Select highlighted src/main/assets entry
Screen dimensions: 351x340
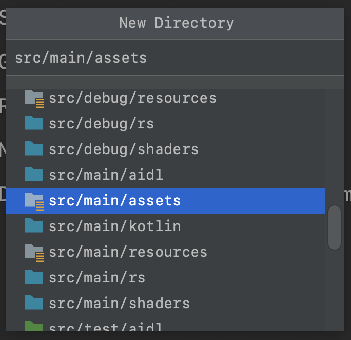pyautogui.click(x=166, y=201)
